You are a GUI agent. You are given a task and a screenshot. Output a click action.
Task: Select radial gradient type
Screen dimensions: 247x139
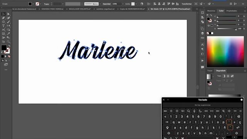pyautogui.click(x=228, y=76)
